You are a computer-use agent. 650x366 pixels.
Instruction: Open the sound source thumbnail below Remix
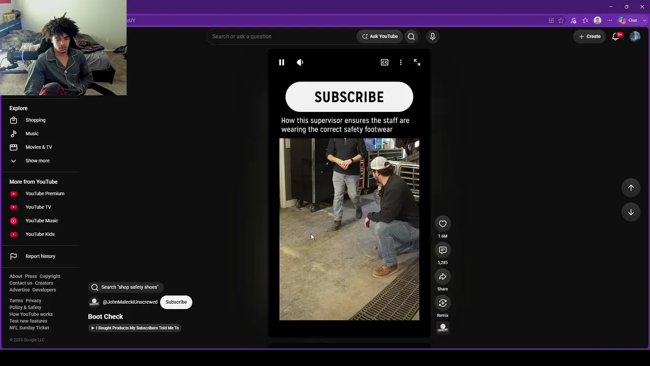[443, 328]
